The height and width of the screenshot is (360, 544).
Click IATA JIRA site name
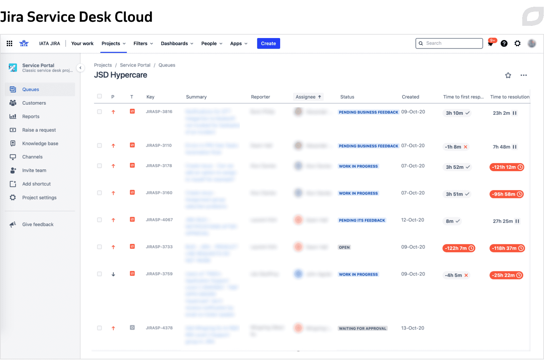[50, 43]
